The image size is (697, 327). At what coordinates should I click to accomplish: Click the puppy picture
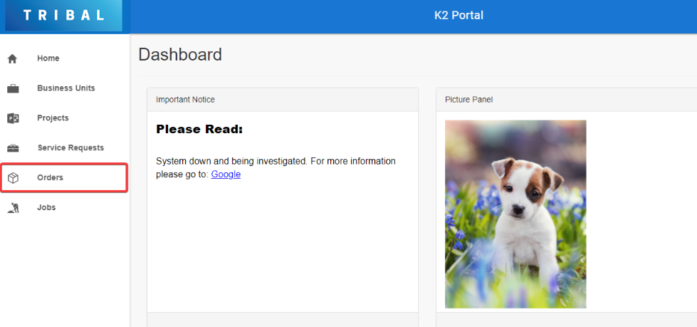click(515, 214)
